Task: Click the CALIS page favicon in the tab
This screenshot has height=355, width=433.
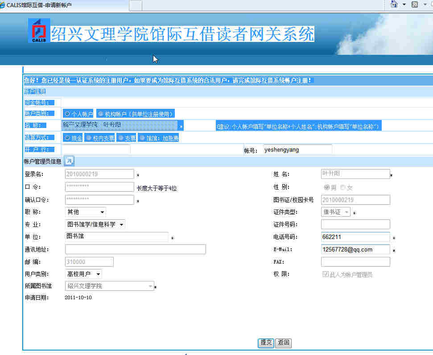Action: coord(3,5)
